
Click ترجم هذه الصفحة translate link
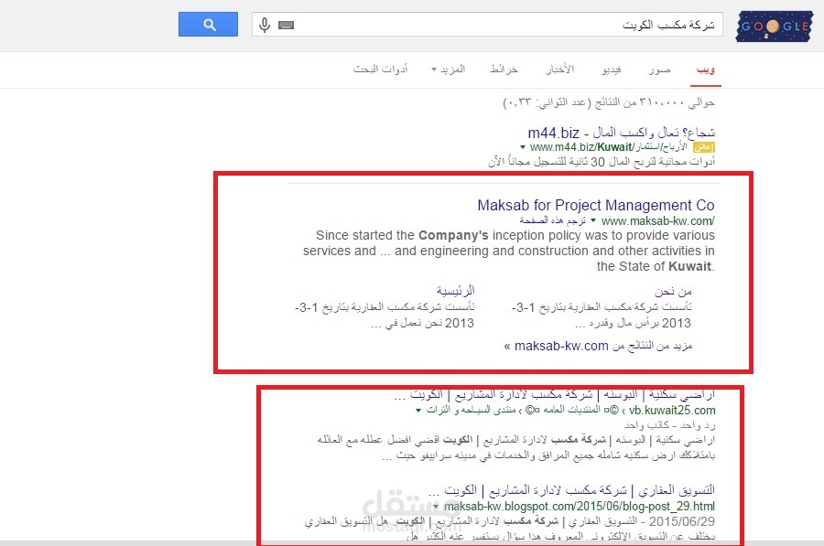coord(553,220)
